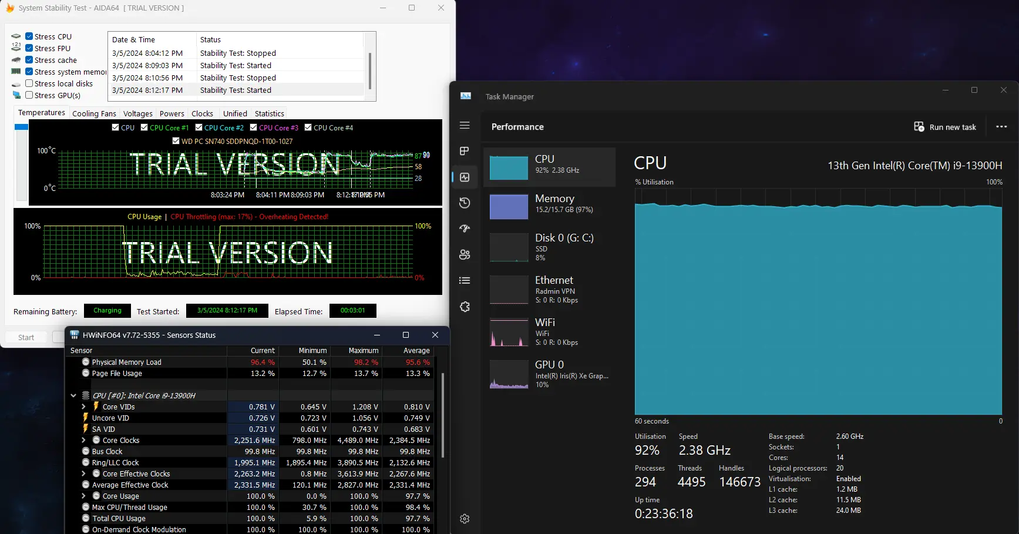Click the Stress GPU(s) monitor icon
This screenshot has width=1019, height=534.
[x=16, y=95]
